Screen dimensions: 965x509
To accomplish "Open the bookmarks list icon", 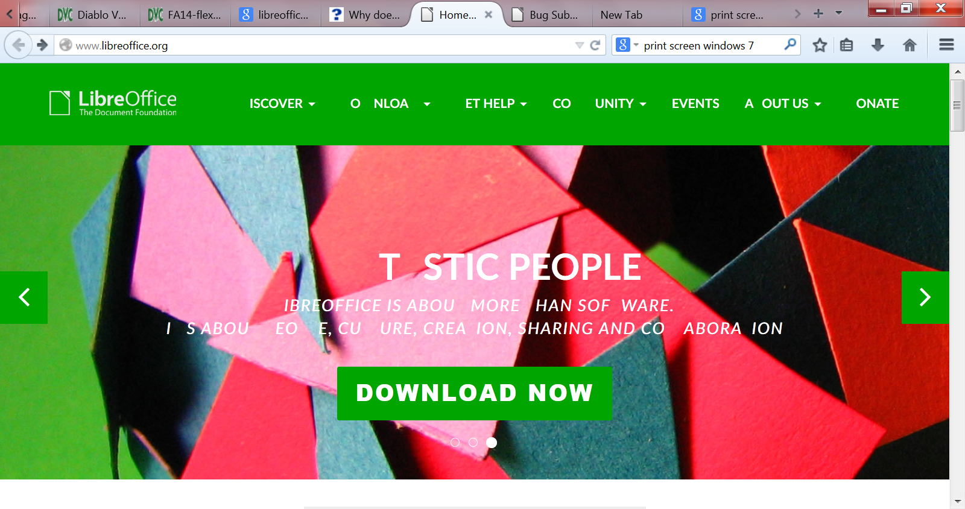I will pyautogui.click(x=847, y=45).
